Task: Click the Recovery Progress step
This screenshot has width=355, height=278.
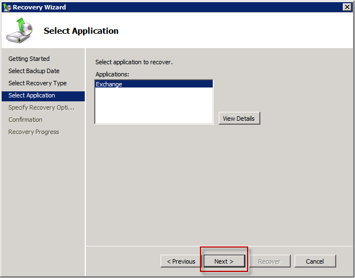Action: [34, 132]
